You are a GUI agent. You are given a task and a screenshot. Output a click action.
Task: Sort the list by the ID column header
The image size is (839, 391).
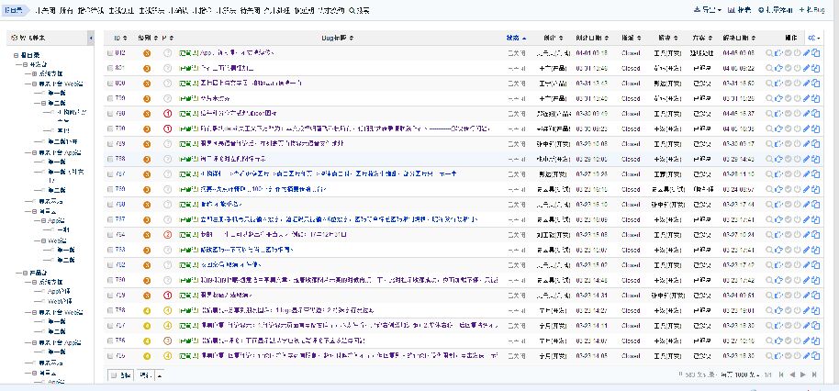pyautogui.click(x=119, y=38)
